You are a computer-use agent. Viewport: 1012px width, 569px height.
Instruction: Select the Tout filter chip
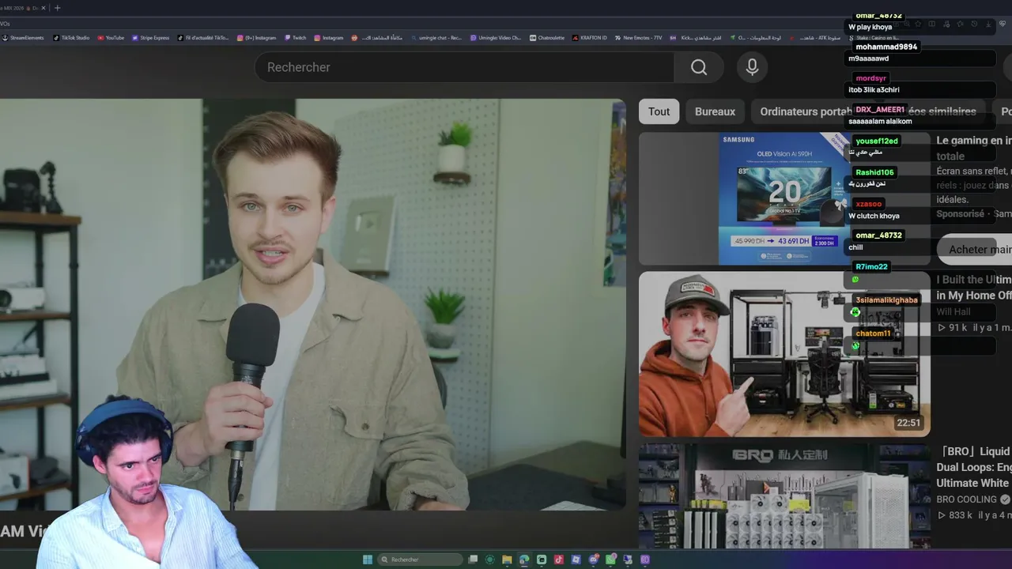tap(659, 111)
